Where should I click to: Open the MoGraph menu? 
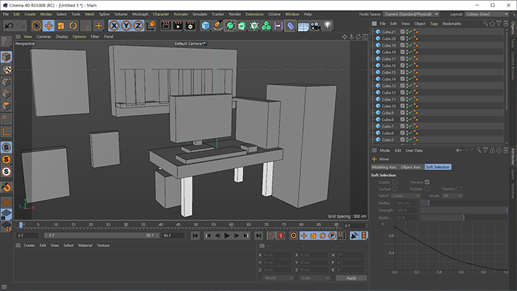click(x=140, y=14)
